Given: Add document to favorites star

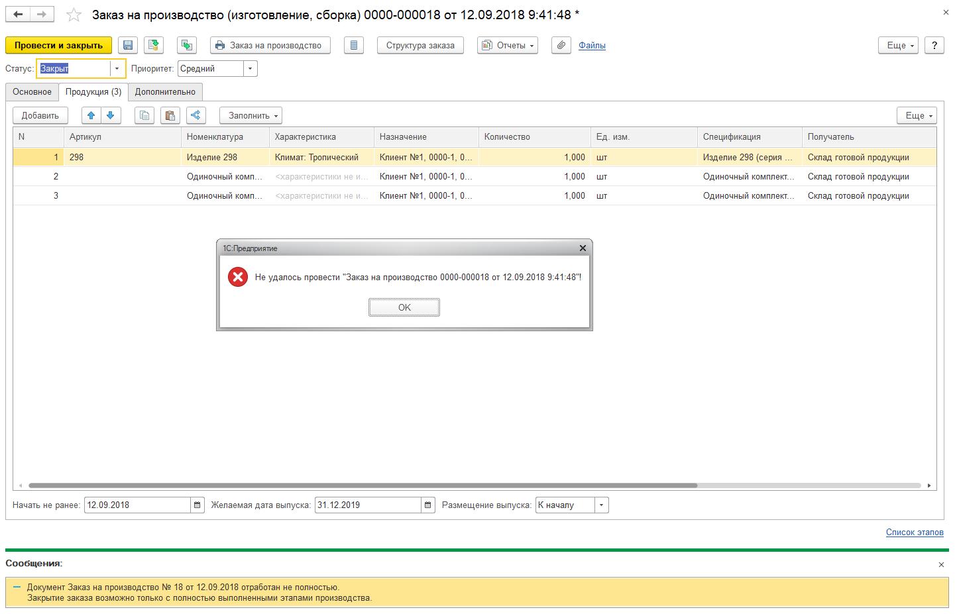Looking at the screenshot, I should click(74, 15).
